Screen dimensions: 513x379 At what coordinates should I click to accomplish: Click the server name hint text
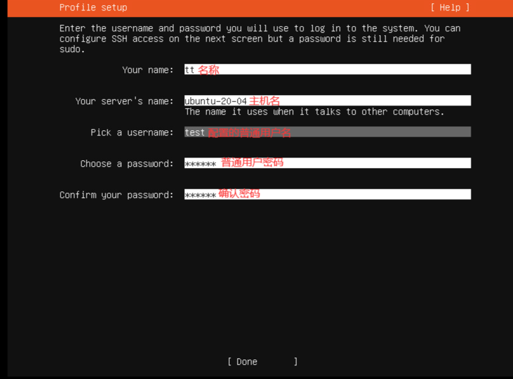pos(314,111)
